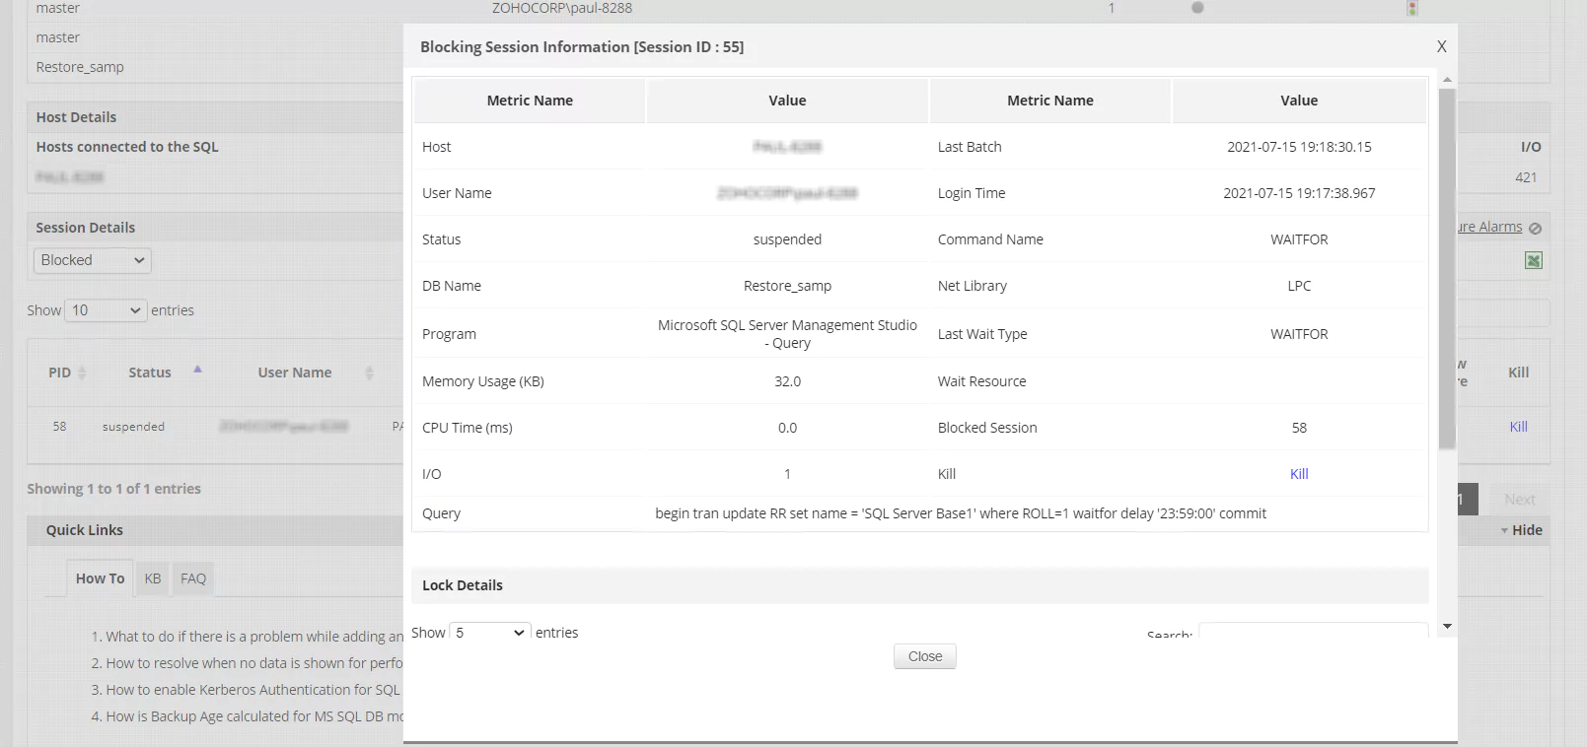Sort table by PID column icon
This screenshot has height=747, width=1587.
pos(82,373)
